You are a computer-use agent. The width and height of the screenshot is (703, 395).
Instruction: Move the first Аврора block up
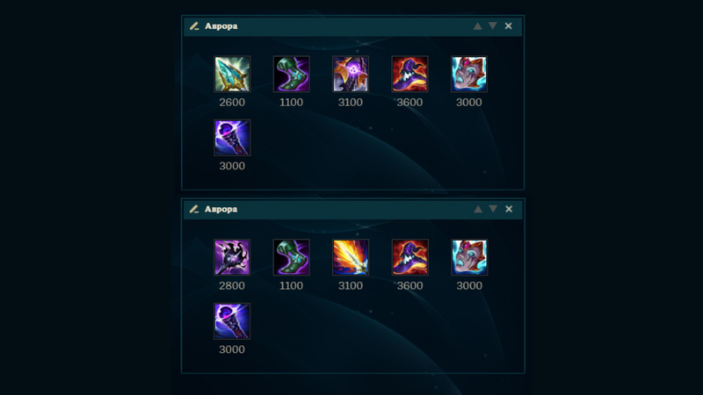pyautogui.click(x=477, y=26)
